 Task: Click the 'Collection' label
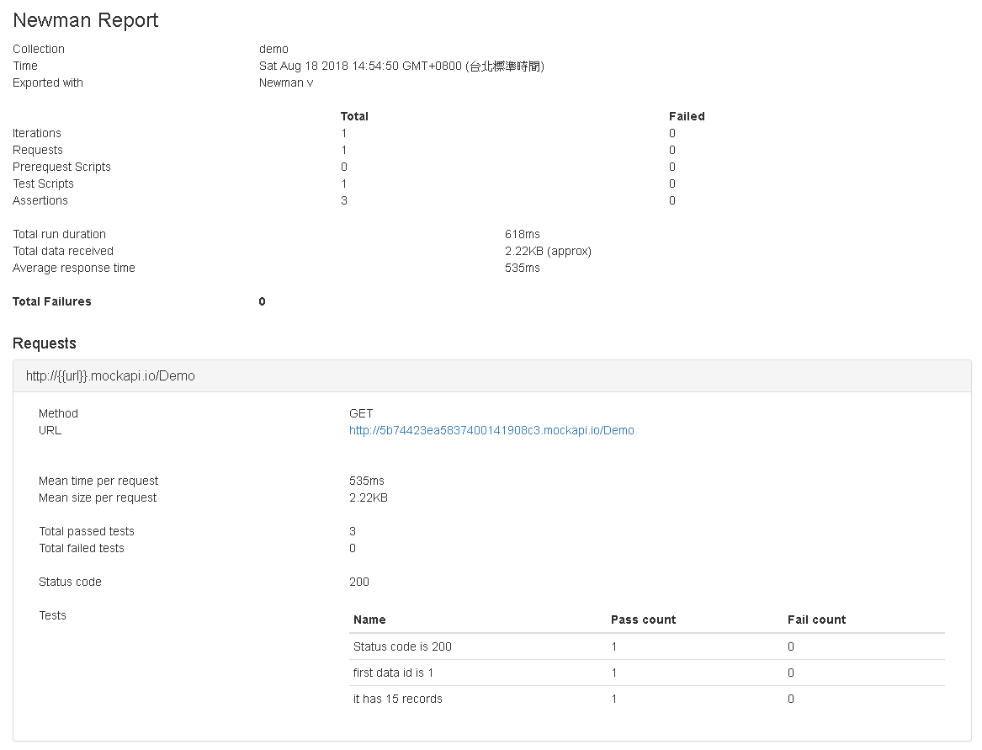coord(38,49)
